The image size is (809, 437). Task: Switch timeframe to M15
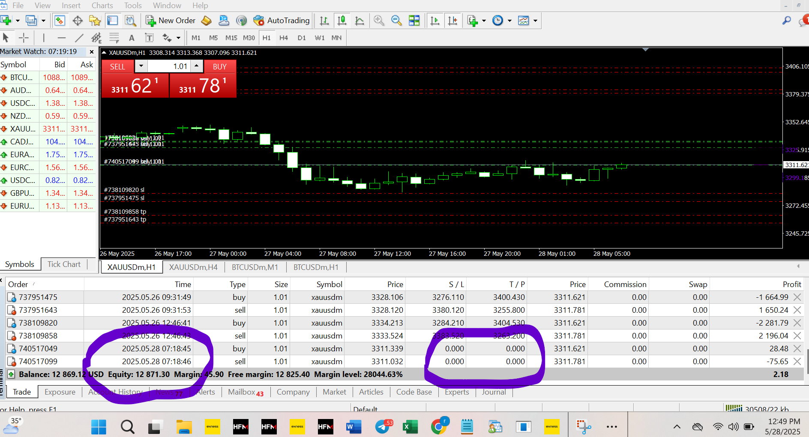231,38
